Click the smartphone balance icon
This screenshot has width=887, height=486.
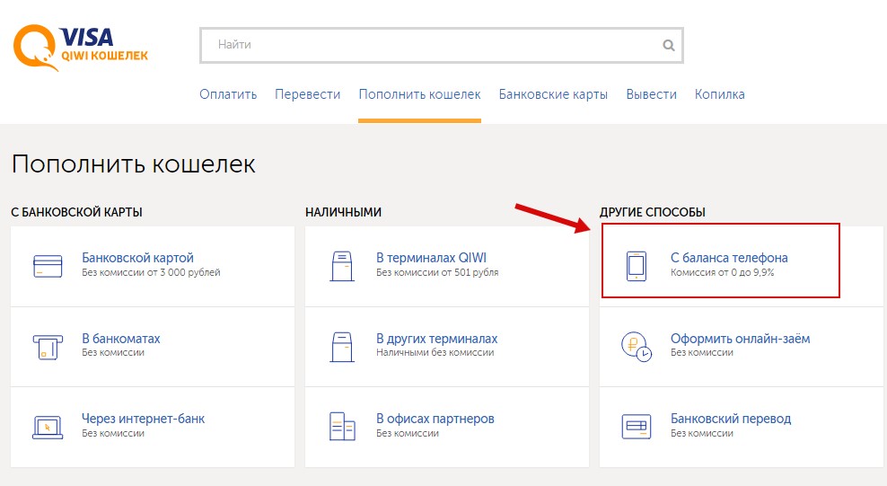tap(636, 265)
